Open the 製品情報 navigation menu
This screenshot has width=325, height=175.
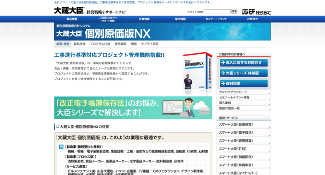tap(72, 19)
